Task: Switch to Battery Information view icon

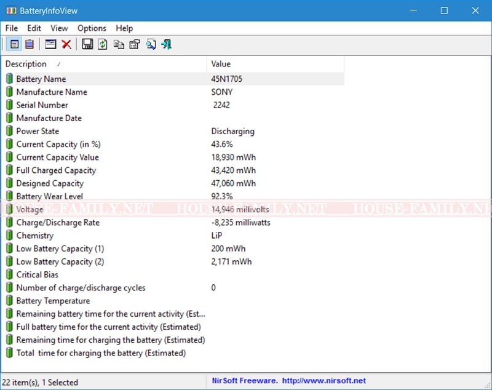Action: [14, 44]
